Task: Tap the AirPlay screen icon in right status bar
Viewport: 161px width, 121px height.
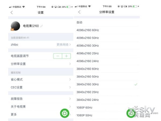Action: click(x=122, y=6)
